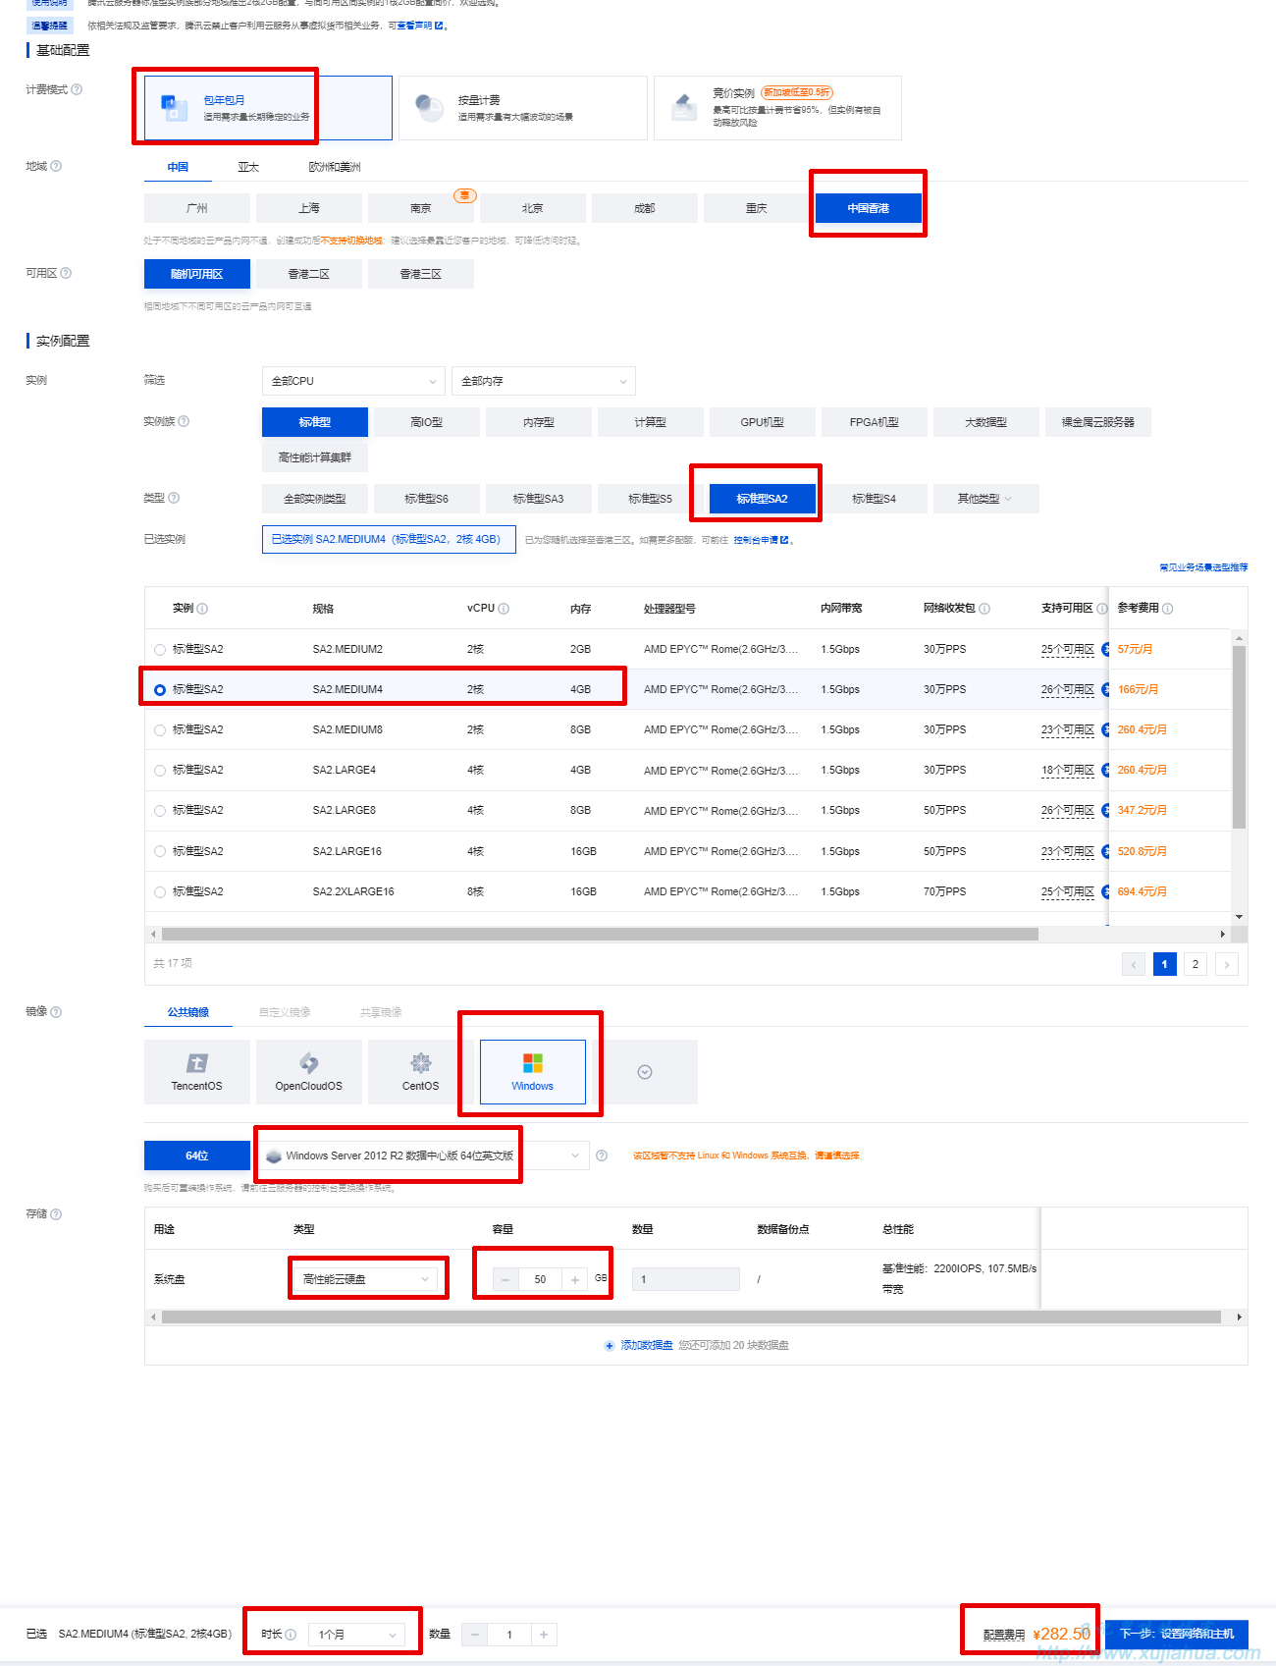Switch to the 中国 region tab

pyautogui.click(x=178, y=167)
